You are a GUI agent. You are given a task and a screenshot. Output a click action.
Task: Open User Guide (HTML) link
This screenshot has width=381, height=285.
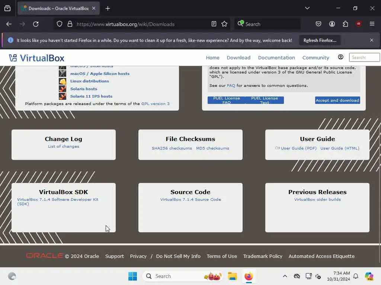click(340, 148)
